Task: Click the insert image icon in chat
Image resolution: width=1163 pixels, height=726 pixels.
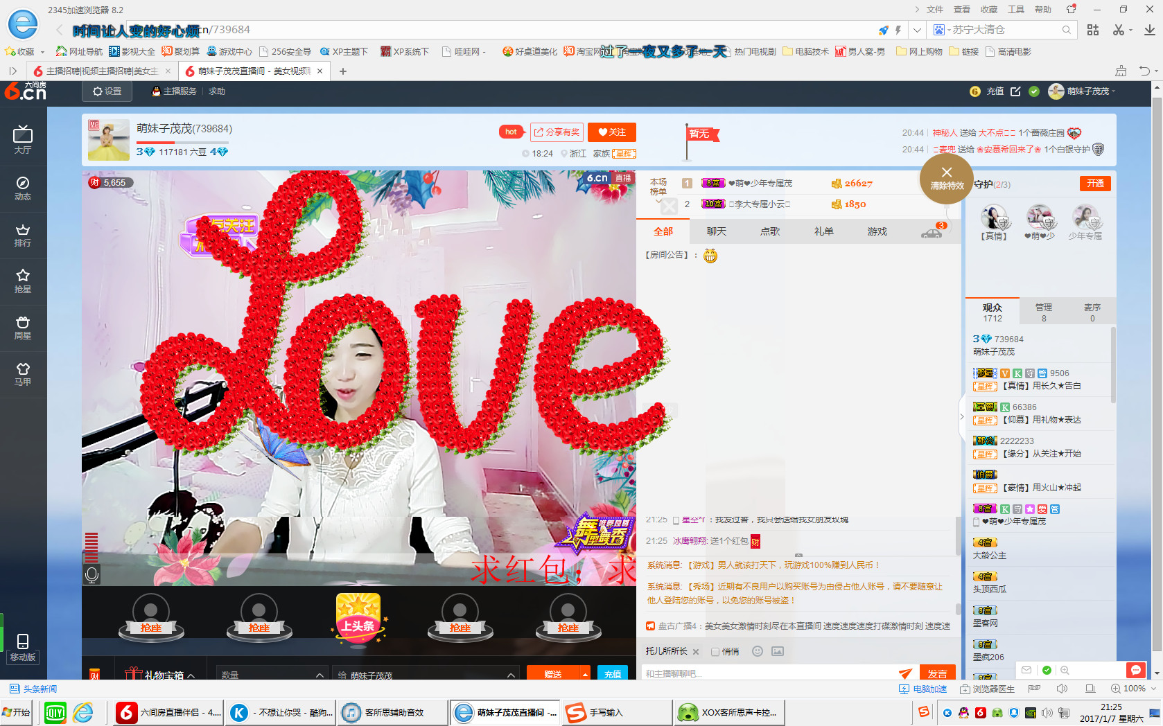Action: (778, 651)
